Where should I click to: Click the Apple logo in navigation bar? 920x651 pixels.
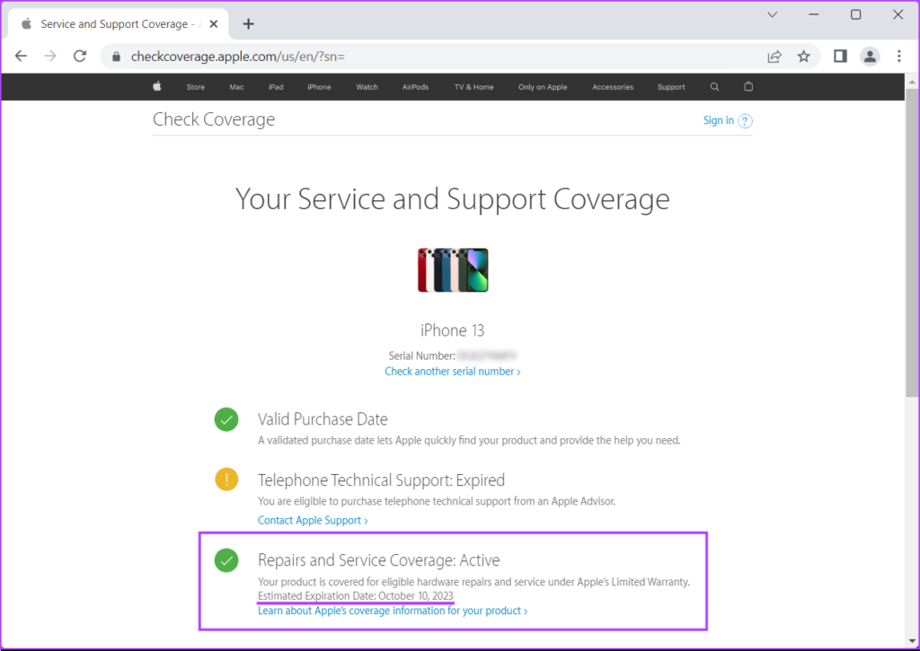157,86
